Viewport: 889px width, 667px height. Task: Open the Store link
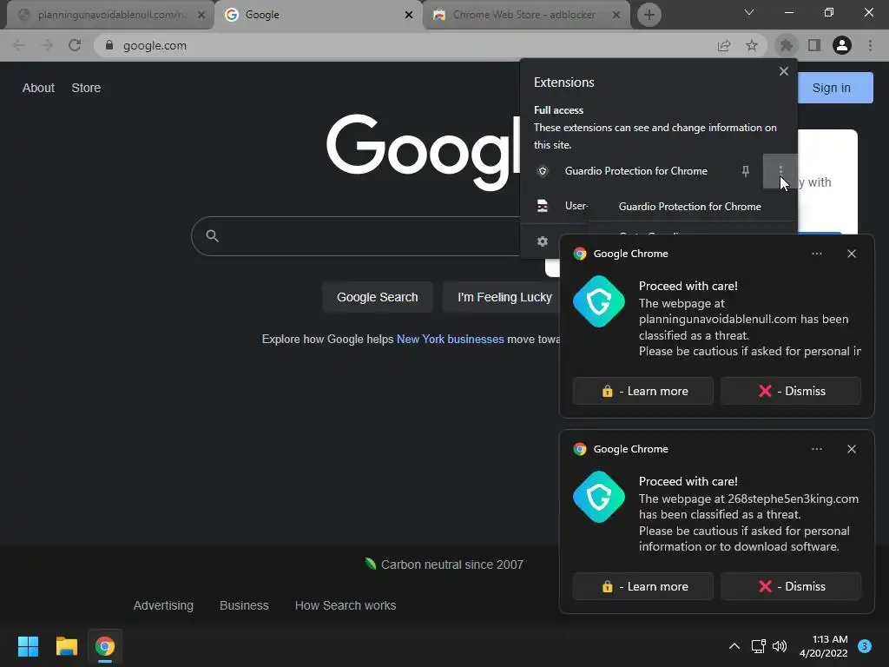click(x=86, y=88)
